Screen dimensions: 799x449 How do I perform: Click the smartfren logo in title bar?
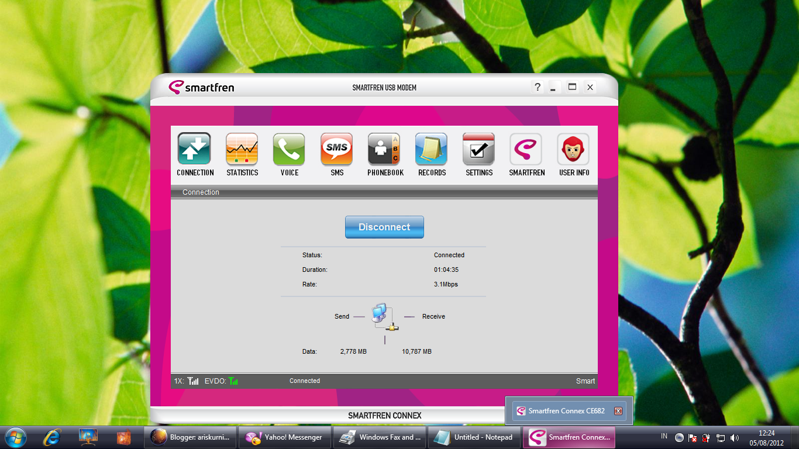tap(201, 87)
